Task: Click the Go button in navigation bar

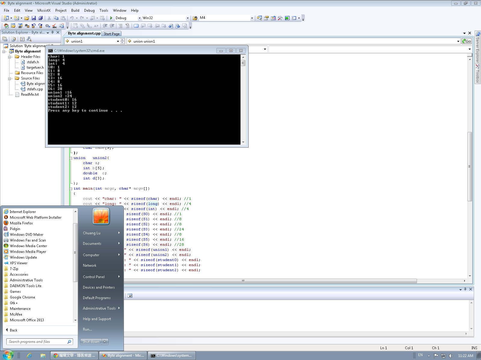Action: click(x=466, y=41)
